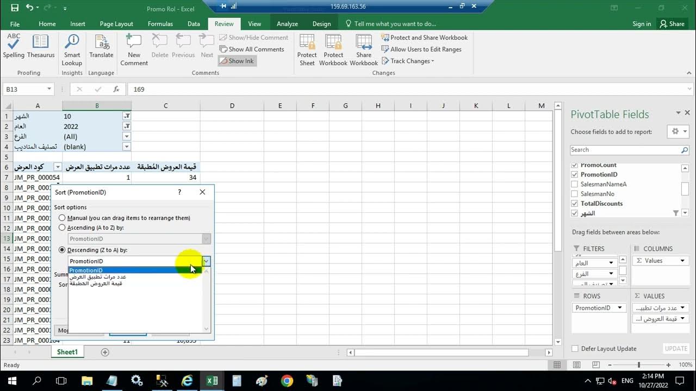Undo the last action
Image resolution: width=696 pixels, height=391 pixels.
pos(29,8)
